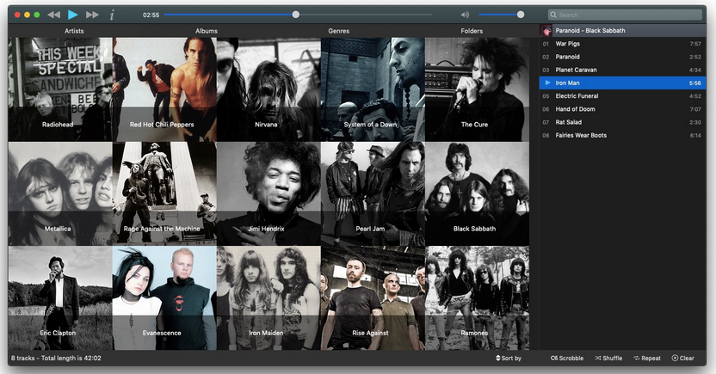Click the 7:57 duration of War Pigs

click(x=695, y=44)
